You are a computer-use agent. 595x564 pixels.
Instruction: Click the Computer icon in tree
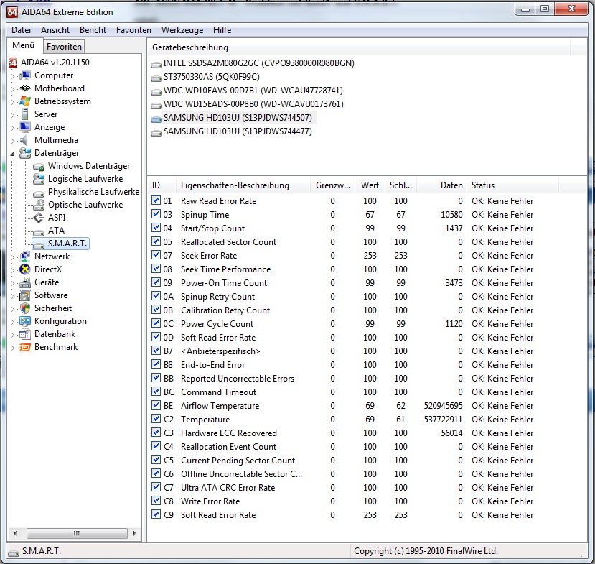[25, 75]
